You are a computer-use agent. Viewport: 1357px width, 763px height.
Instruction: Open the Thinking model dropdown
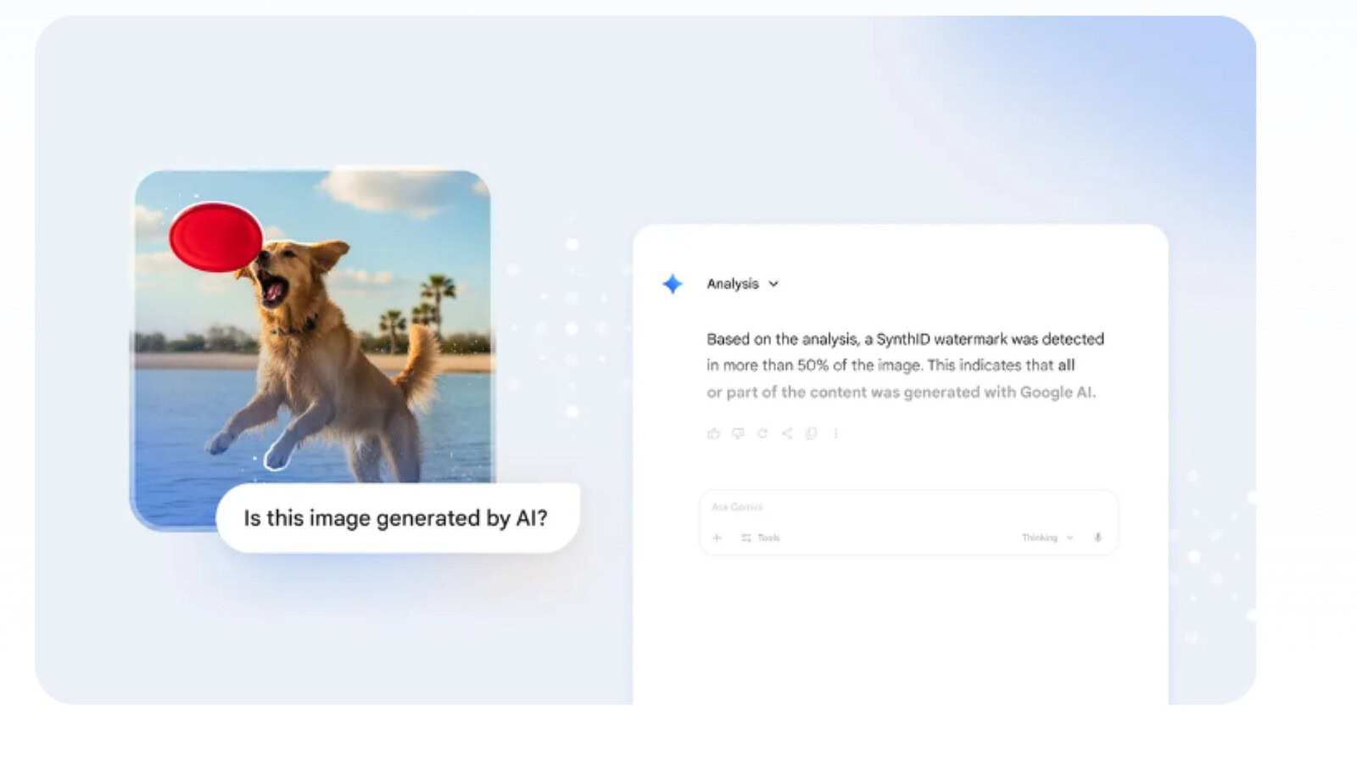[1047, 537]
